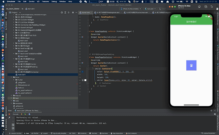This screenshot has height=135, width=219.
Task: Select main.dart (iPhone Xs Max) run tab
Action: (x=27, y=110)
